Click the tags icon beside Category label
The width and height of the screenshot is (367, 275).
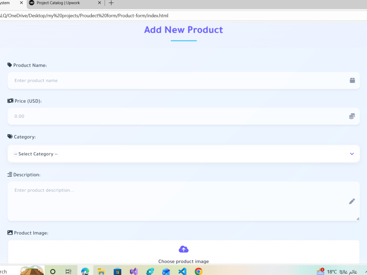pyautogui.click(x=10, y=136)
